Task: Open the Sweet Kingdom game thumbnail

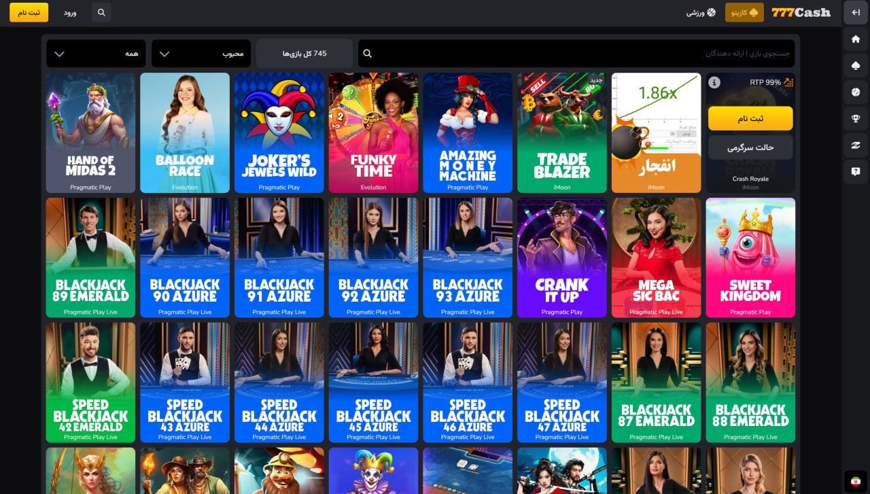Action: point(750,258)
